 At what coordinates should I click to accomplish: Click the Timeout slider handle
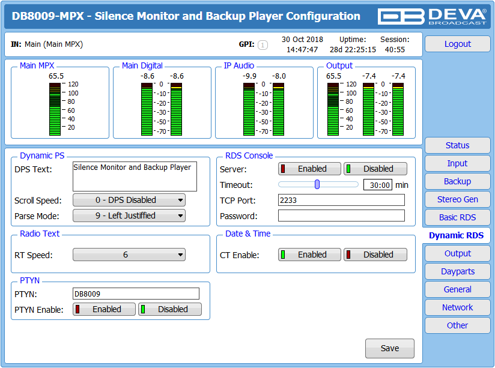pyautogui.click(x=317, y=184)
